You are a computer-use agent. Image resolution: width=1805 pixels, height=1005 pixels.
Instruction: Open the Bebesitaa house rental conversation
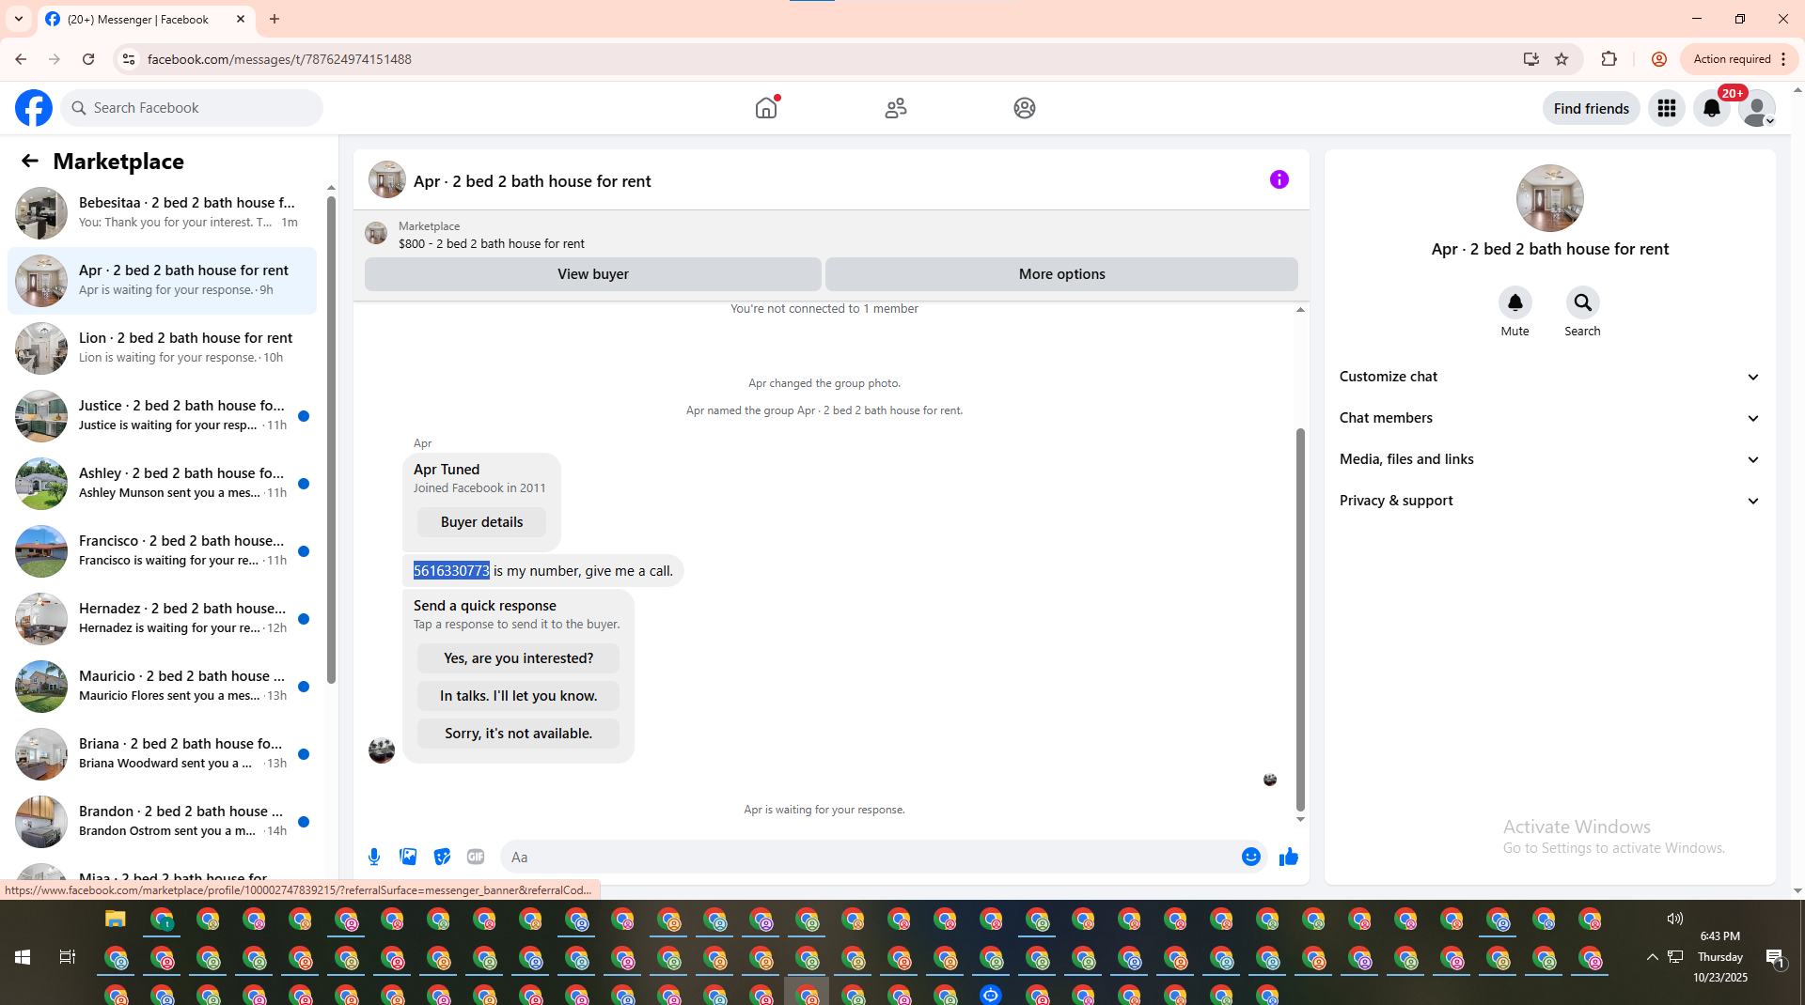[162, 213]
